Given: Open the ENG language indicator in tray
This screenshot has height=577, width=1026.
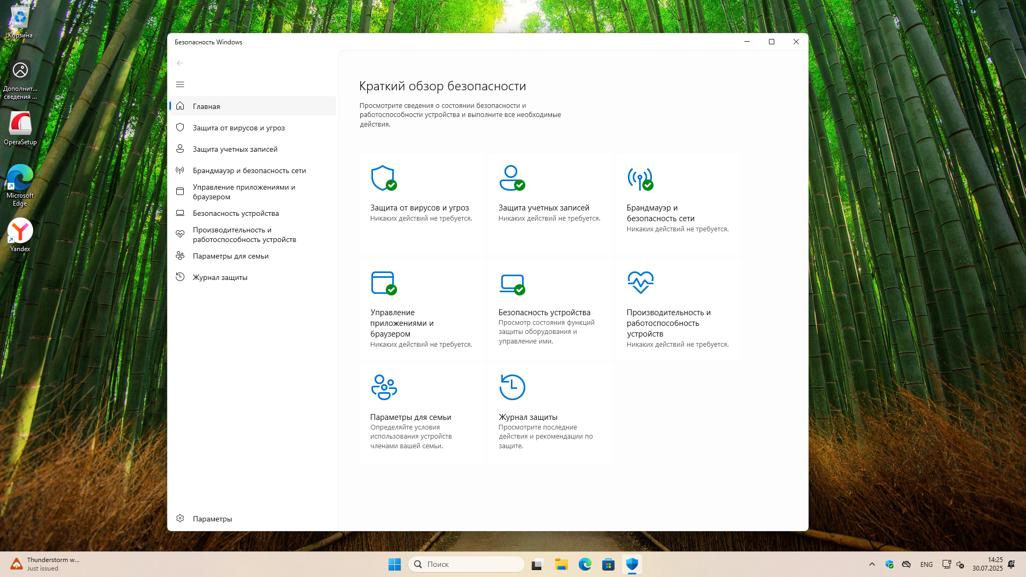Looking at the screenshot, I should point(926,565).
